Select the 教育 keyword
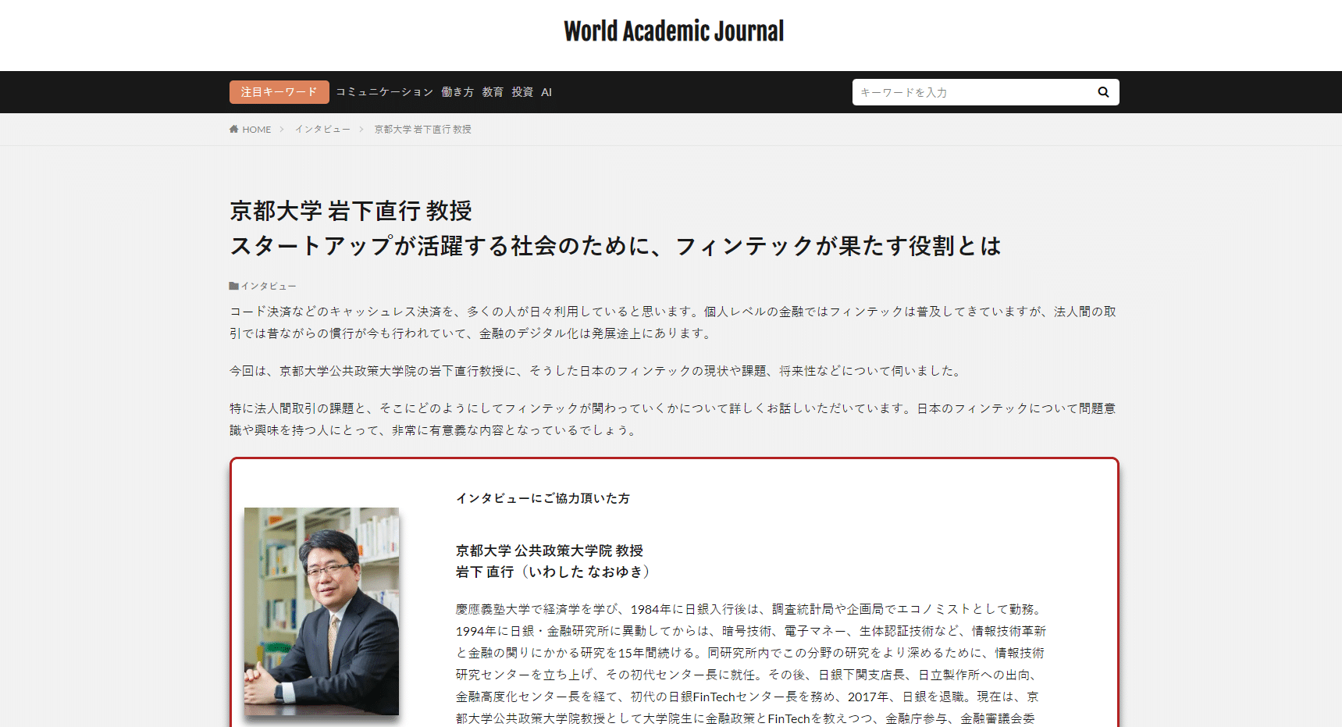This screenshot has height=727, width=1342. point(493,92)
